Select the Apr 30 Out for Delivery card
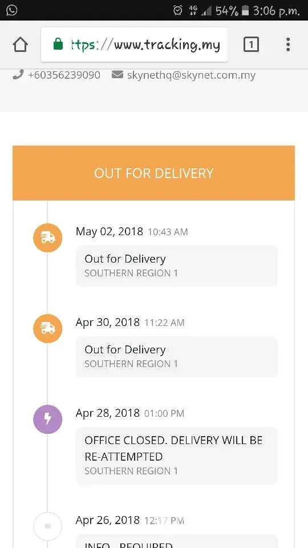308x548 pixels. pyautogui.click(x=177, y=357)
